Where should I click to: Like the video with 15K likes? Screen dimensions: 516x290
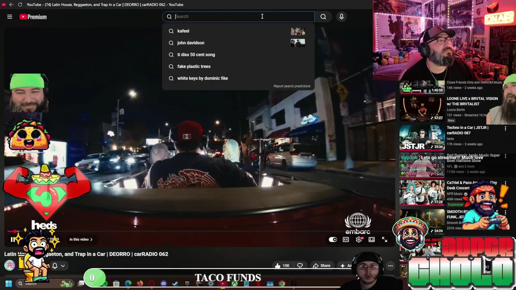[282, 265]
